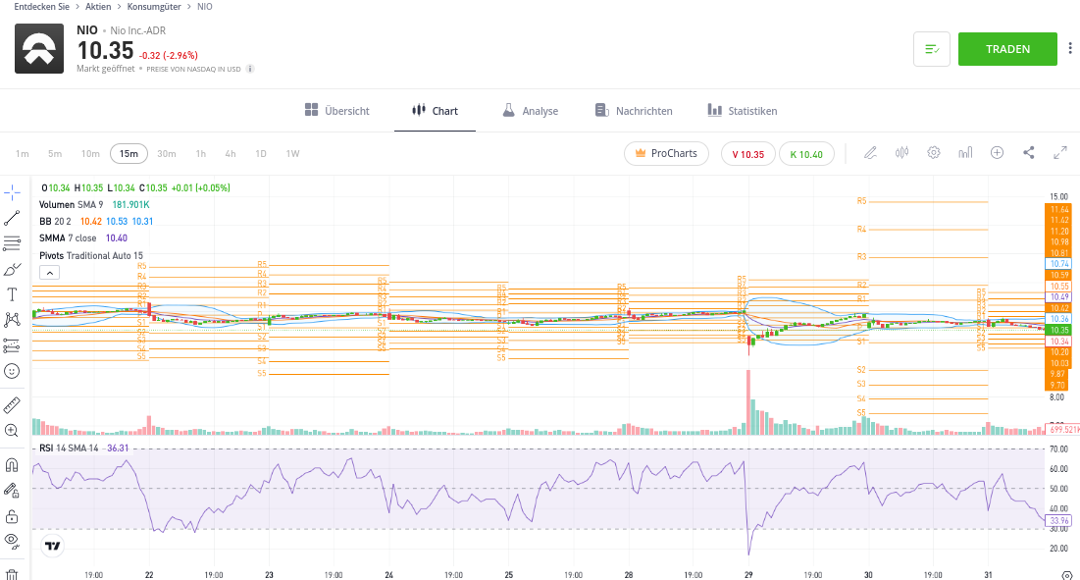Open the three-dot more options menu
The width and height of the screenshot is (1080, 580).
tap(1069, 48)
